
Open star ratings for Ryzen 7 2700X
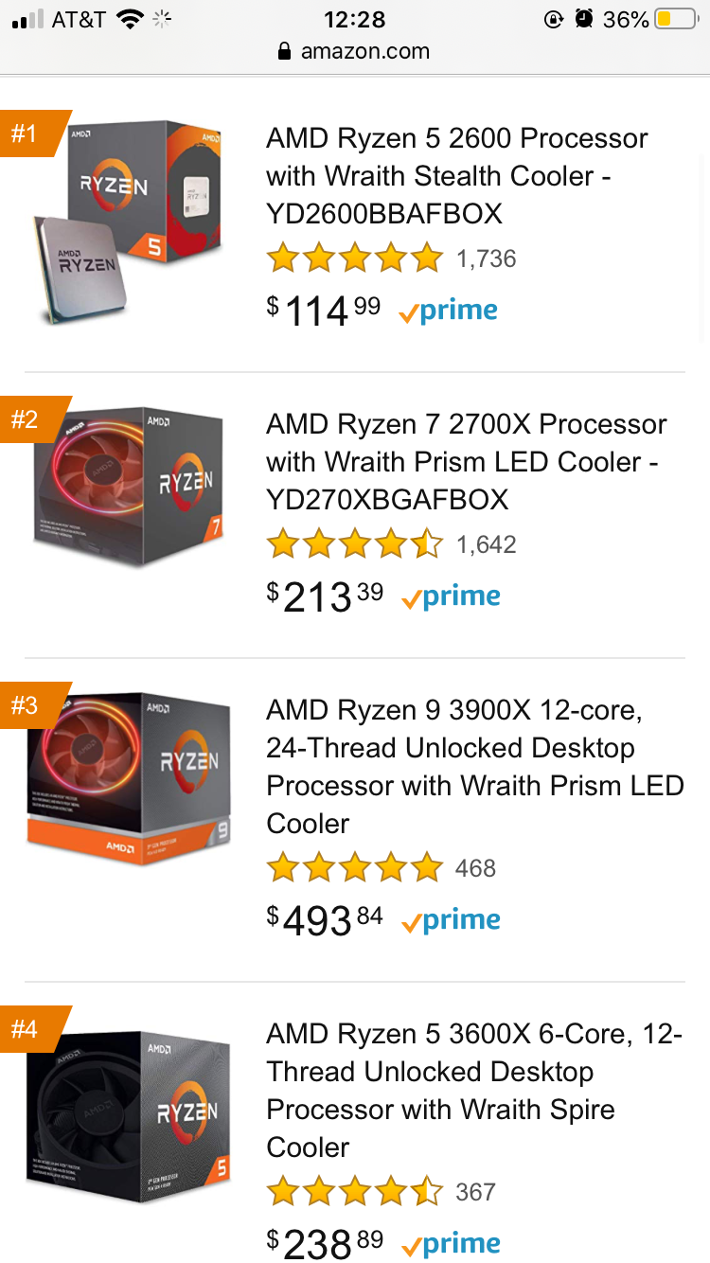(354, 543)
